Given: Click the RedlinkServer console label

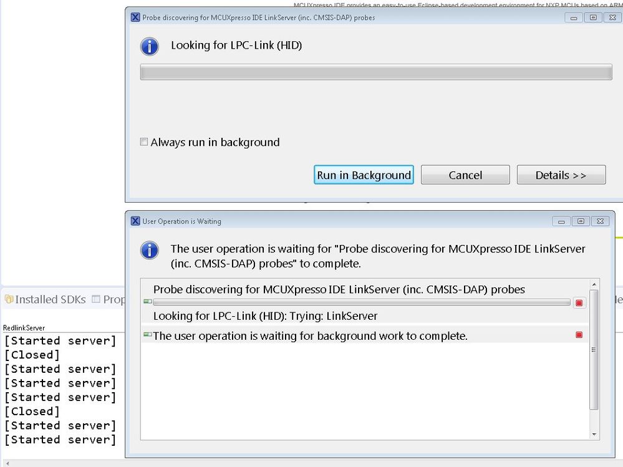Looking at the screenshot, I should point(24,328).
